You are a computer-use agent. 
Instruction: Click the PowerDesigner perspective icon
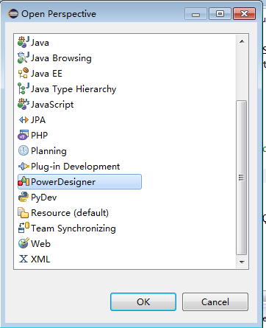point(24,181)
